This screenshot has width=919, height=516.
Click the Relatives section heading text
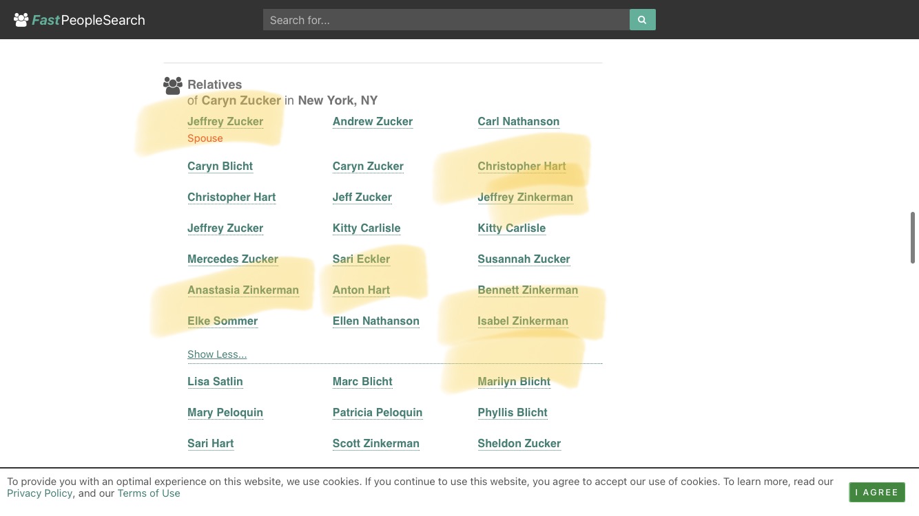(x=214, y=85)
